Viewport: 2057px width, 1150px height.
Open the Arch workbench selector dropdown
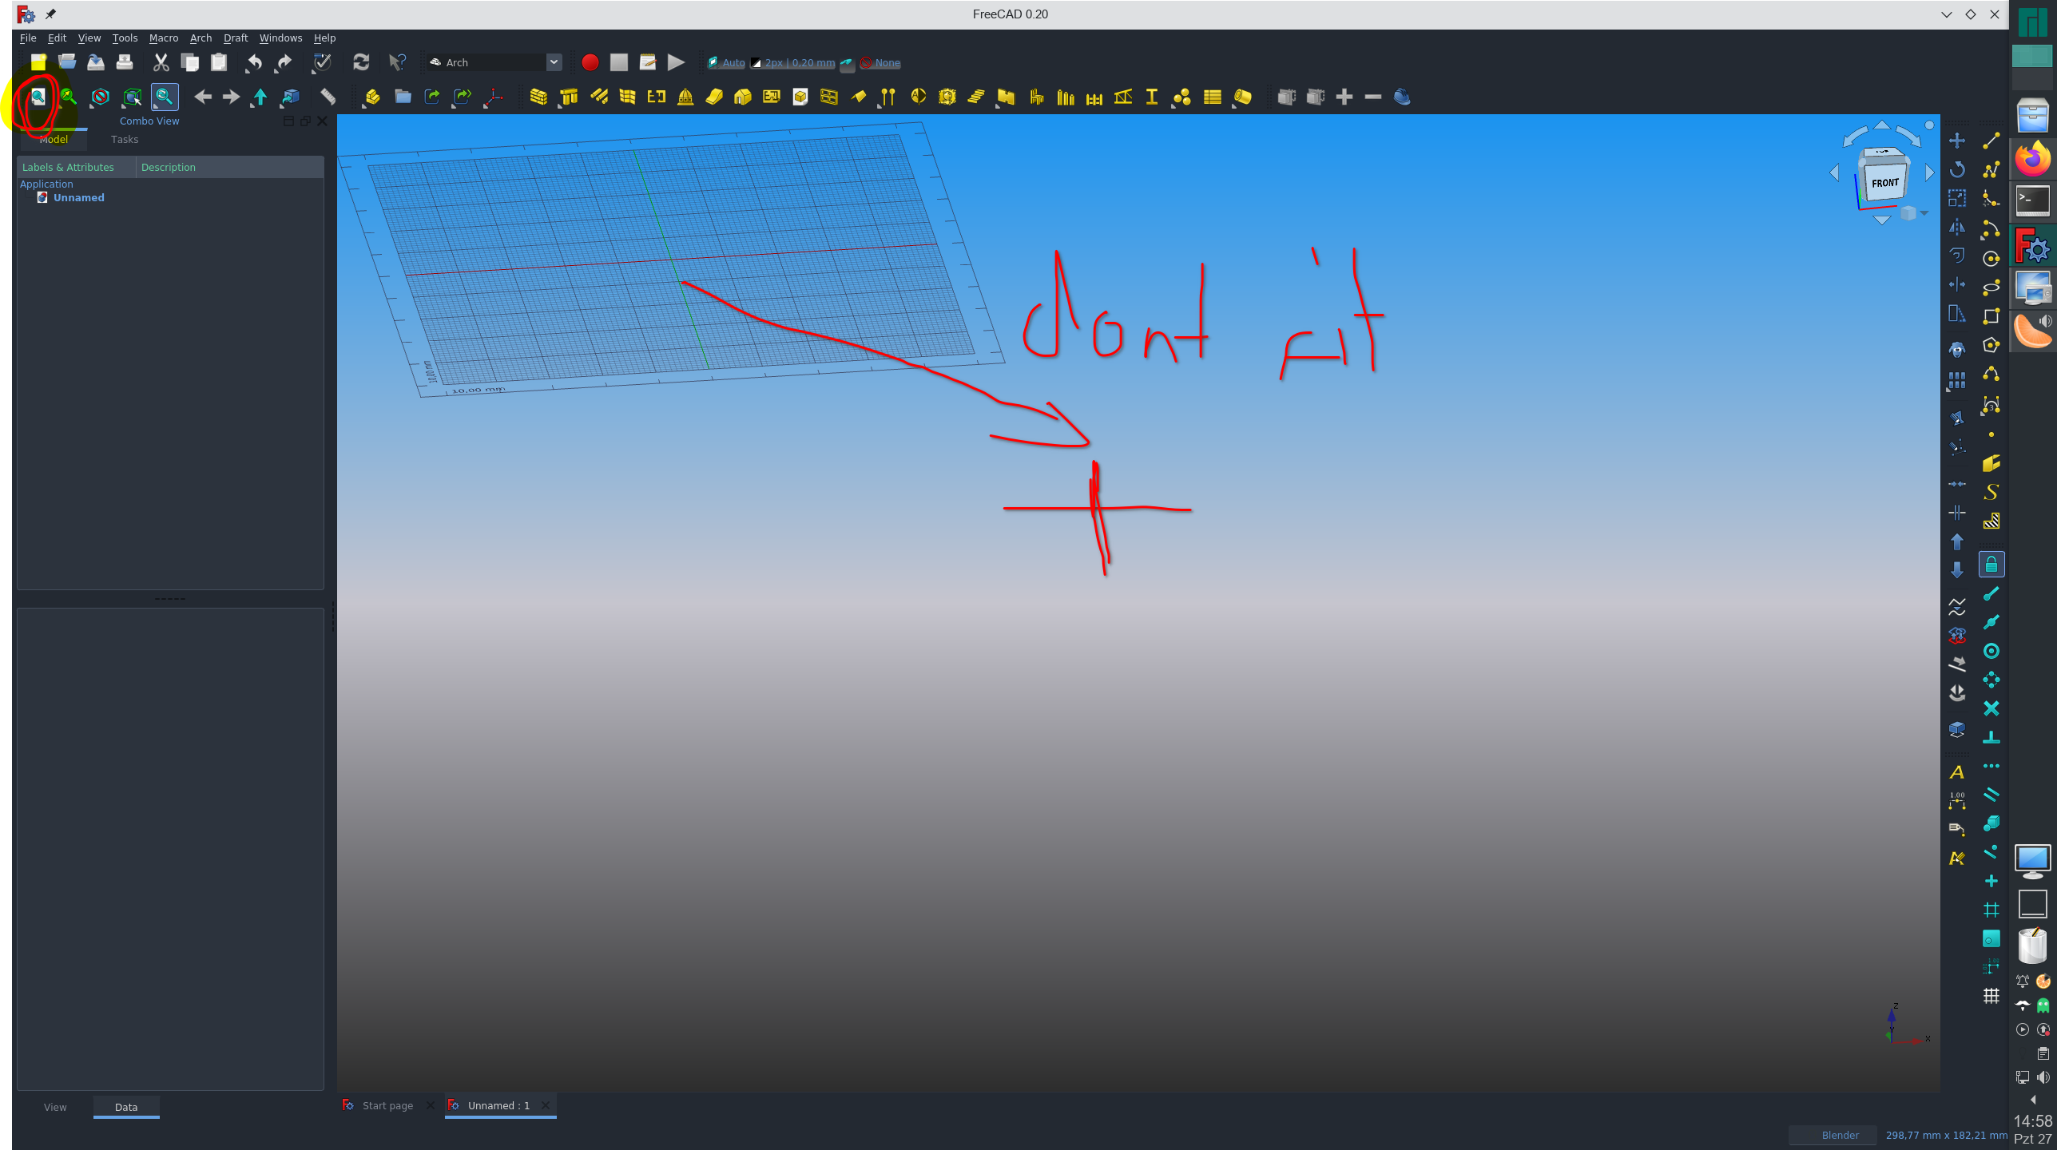click(554, 61)
